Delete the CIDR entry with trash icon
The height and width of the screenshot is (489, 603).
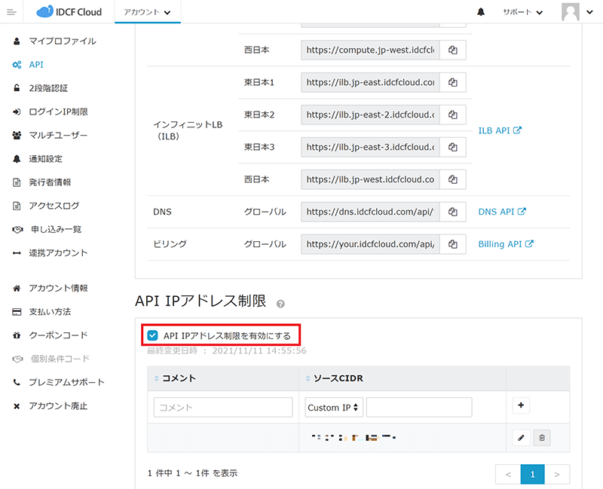(543, 438)
